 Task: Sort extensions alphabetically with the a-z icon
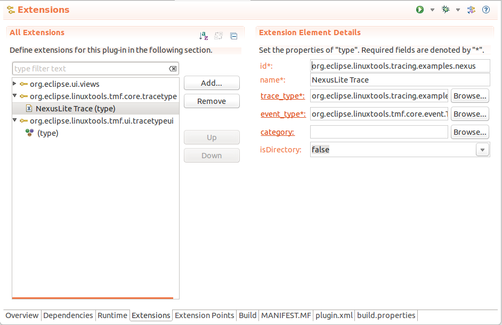pos(204,36)
